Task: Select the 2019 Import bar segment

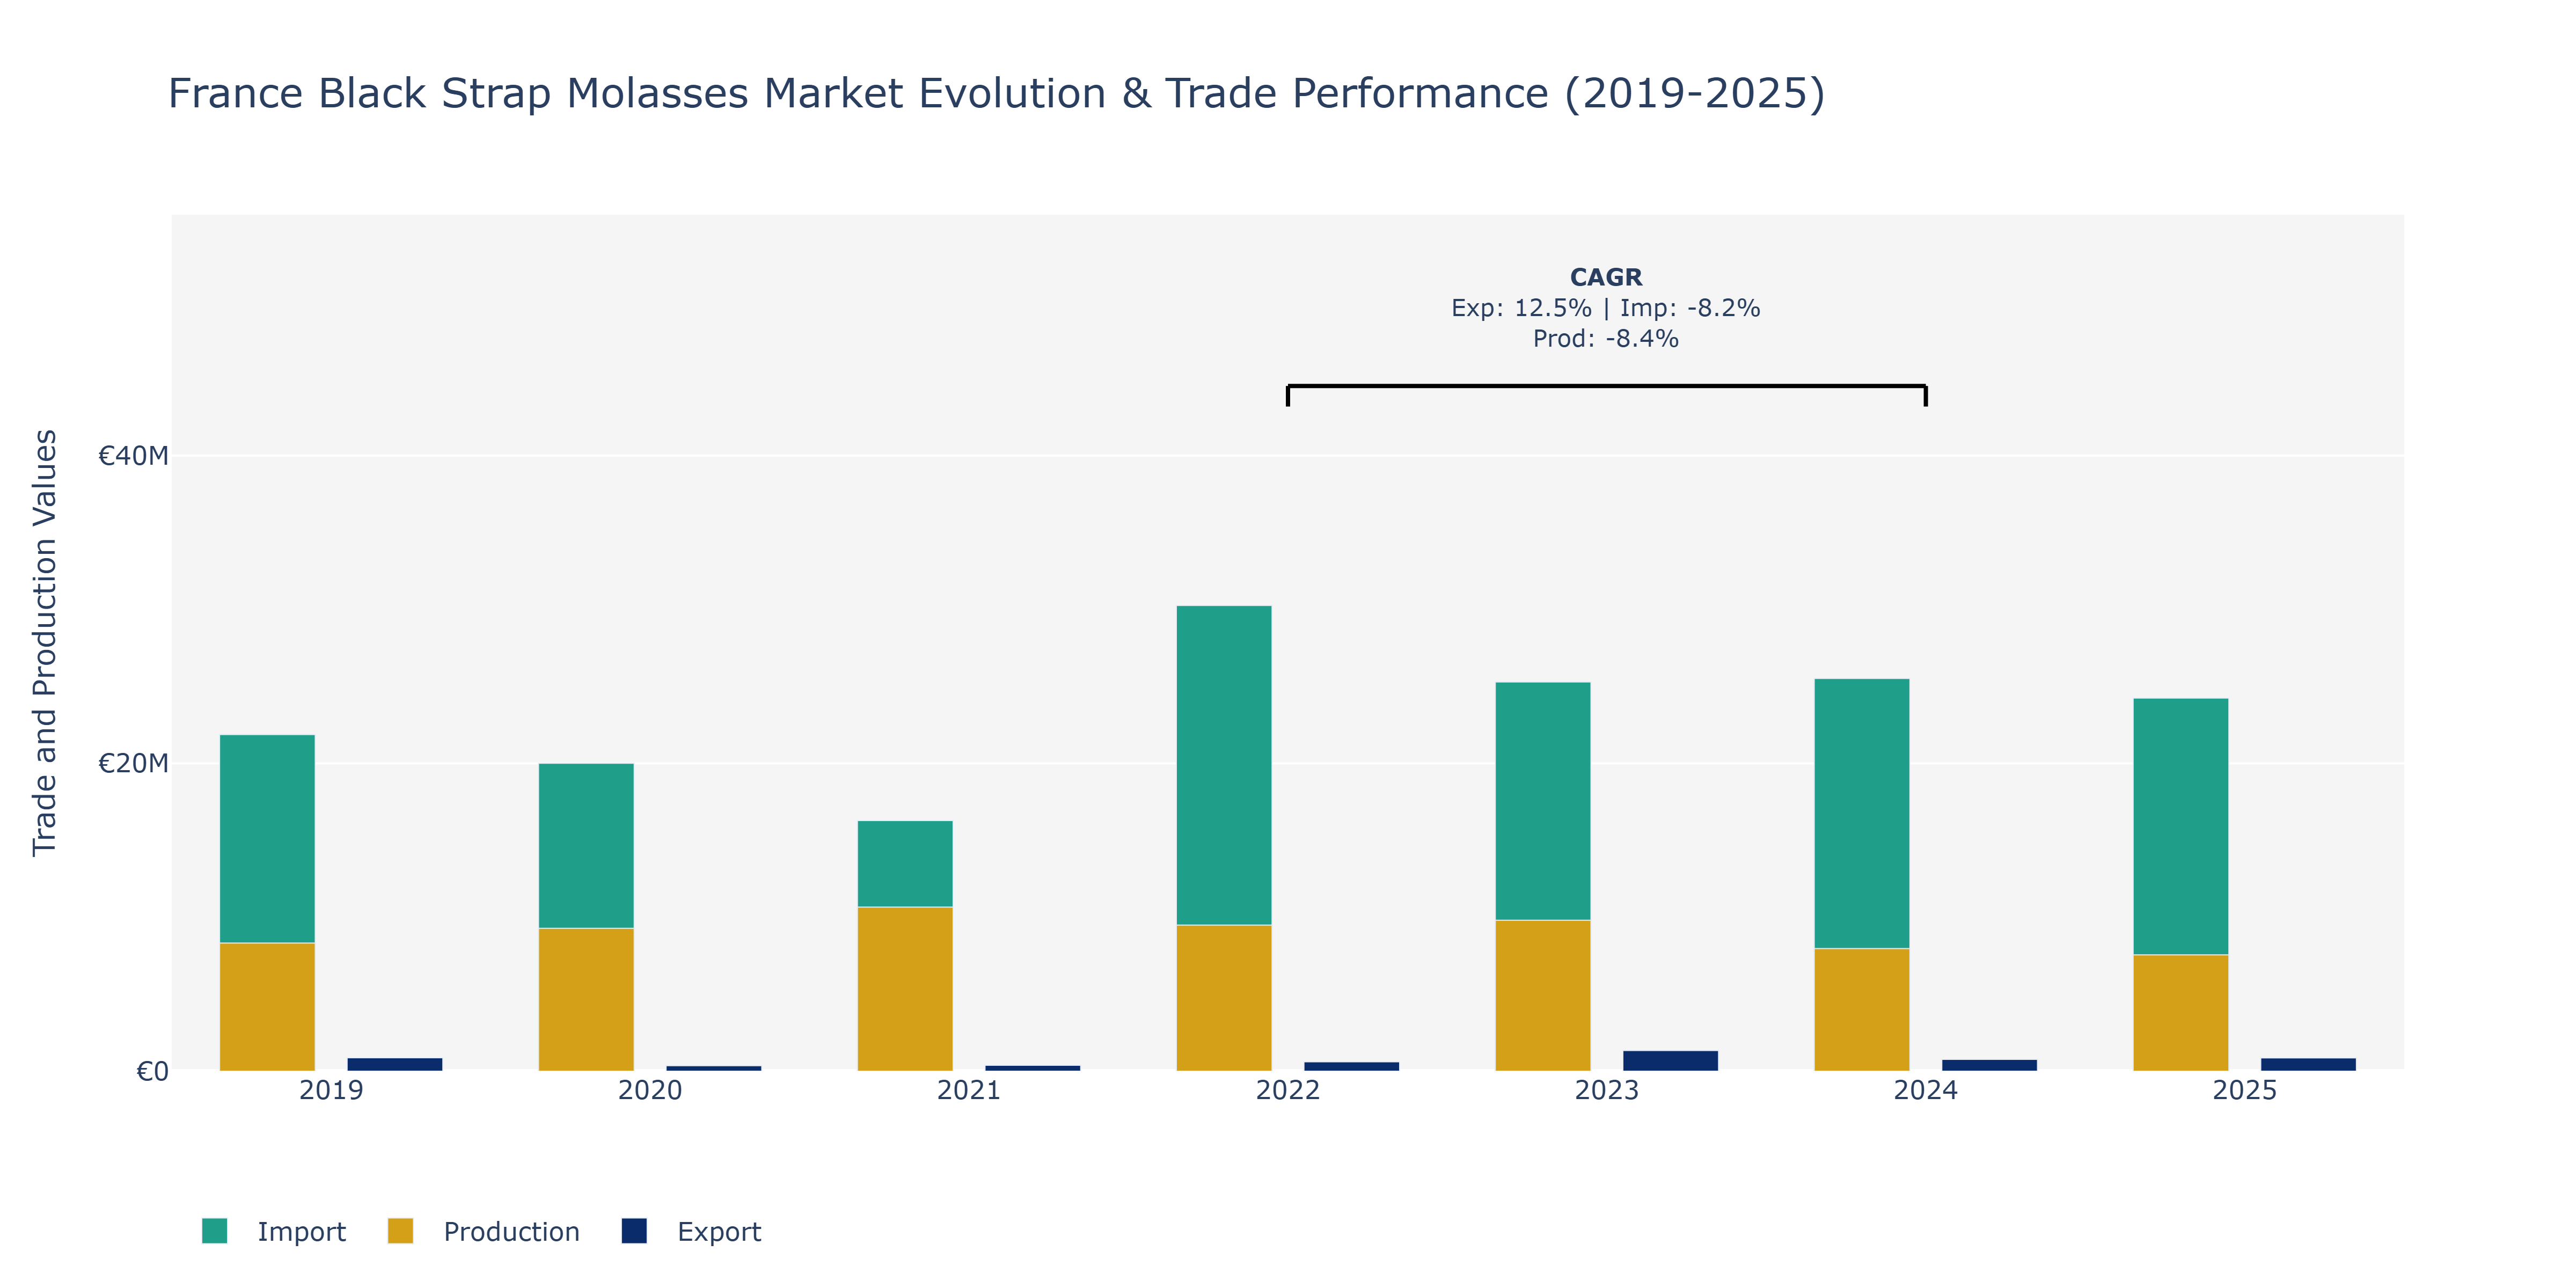Action: pos(267,839)
